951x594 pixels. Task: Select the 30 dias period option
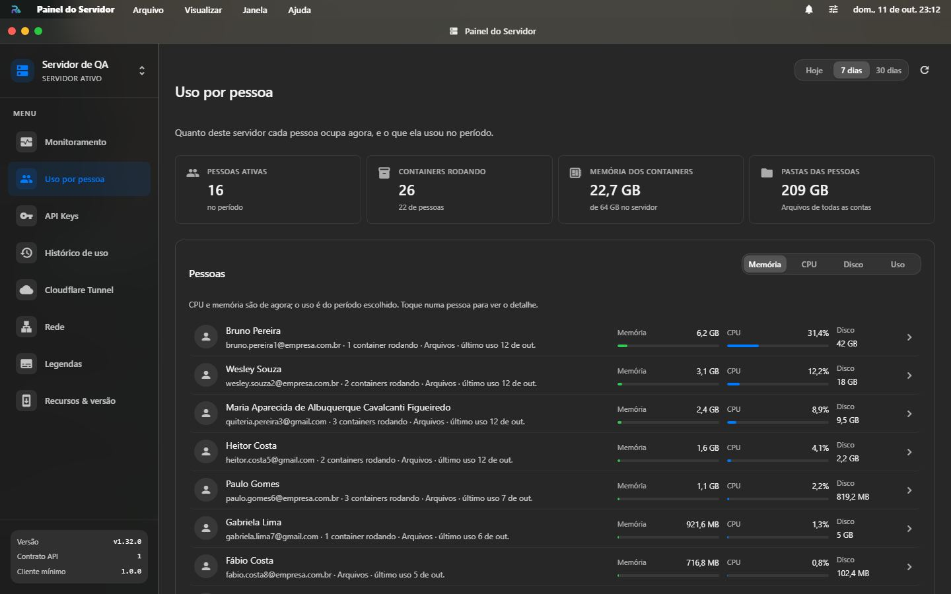(888, 71)
